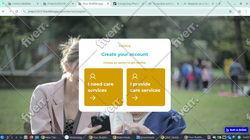Viewport: 250px width, 140px height.
Task: Go back to the previous page
Action: point(3,11)
